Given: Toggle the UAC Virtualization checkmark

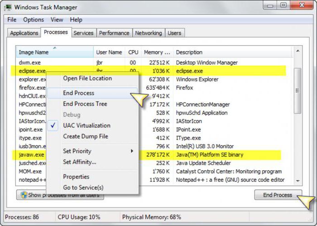Looking at the screenshot, I should click(53, 125).
